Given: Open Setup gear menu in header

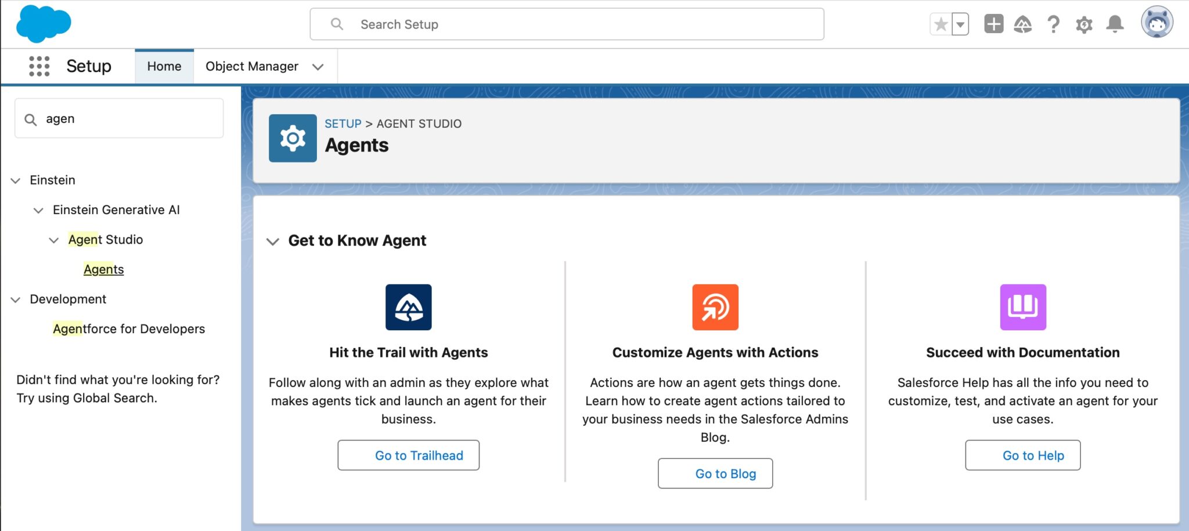Looking at the screenshot, I should (1084, 24).
